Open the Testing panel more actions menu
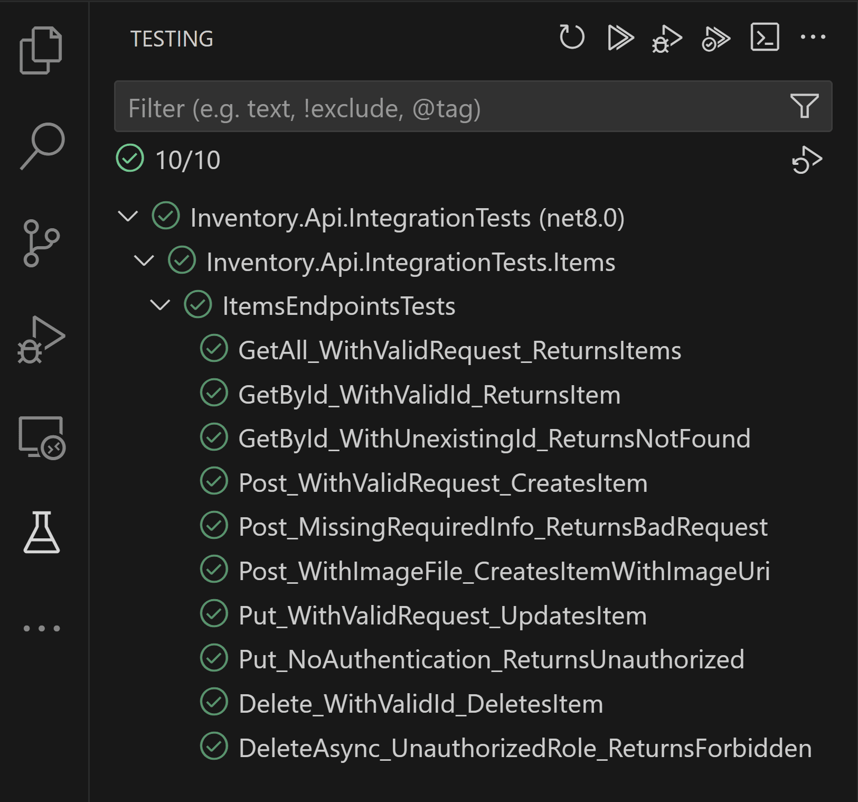 [x=813, y=37]
